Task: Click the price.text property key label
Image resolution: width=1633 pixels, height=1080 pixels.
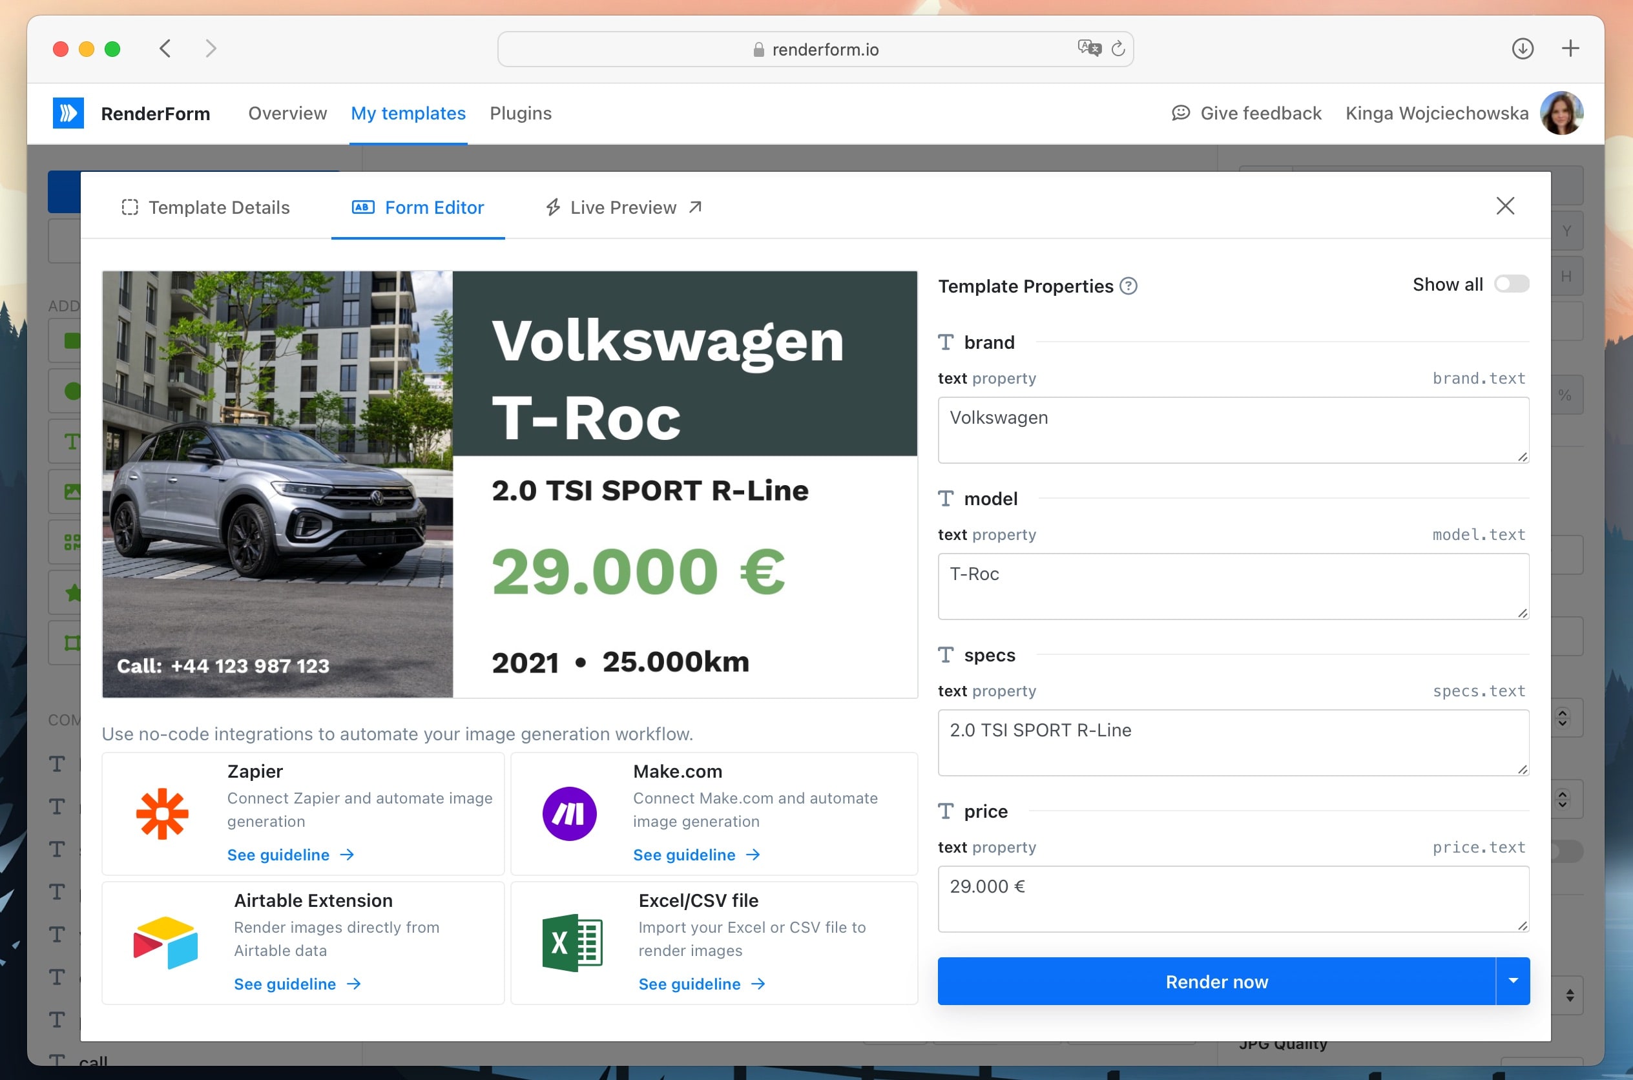Action: point(1479,847)
